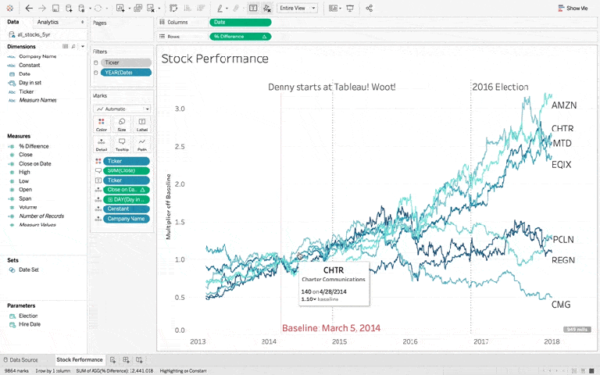Switch to the Analytics tab

pos(48,22)
